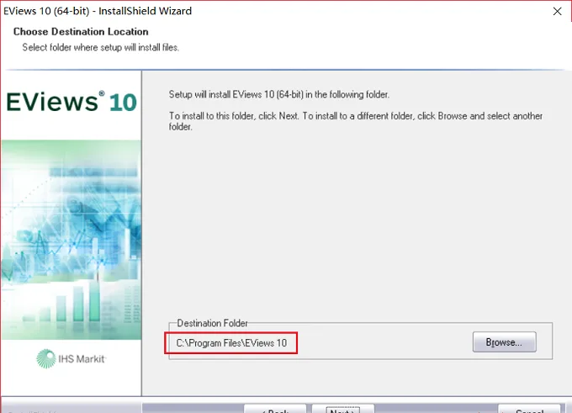This screenshot has height=413, width=572.
Task: Close the InstallShield Wizard window
Action: [x=557, y=11]
